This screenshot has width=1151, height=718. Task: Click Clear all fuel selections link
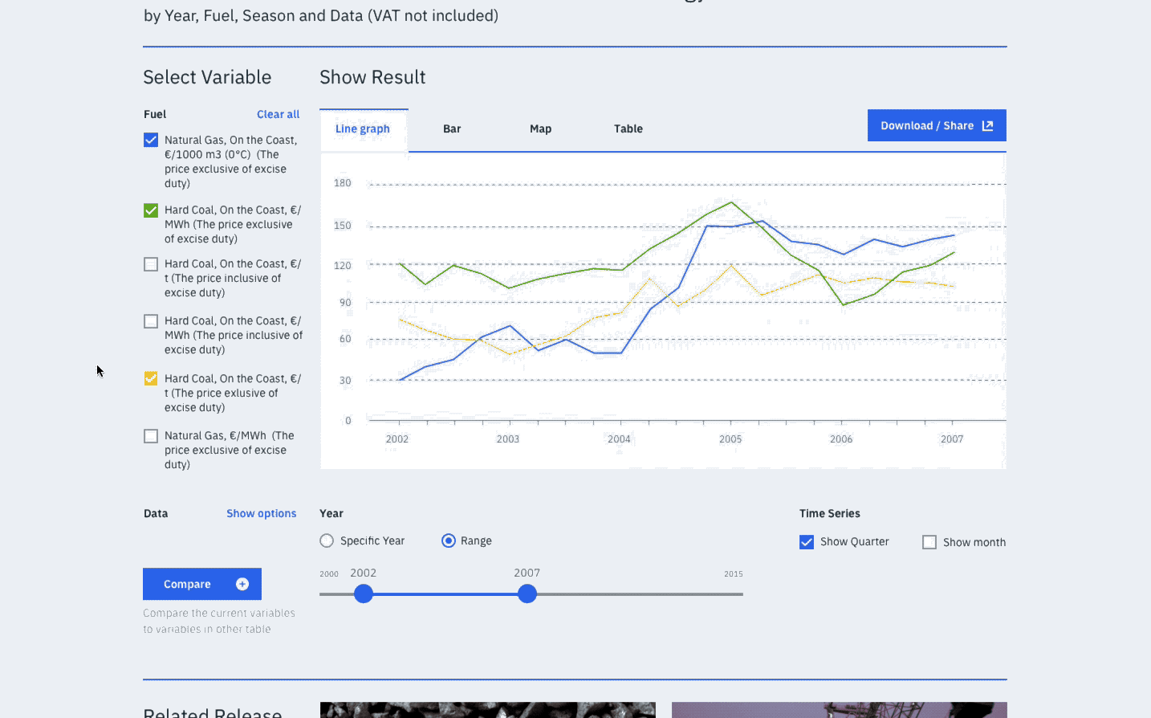tap(278, 114)
